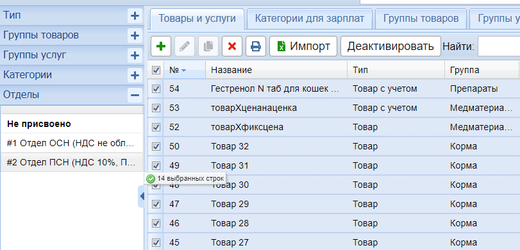Open the Группы товаров tab
Screen dimensions: 520x250
pos(421,19)
